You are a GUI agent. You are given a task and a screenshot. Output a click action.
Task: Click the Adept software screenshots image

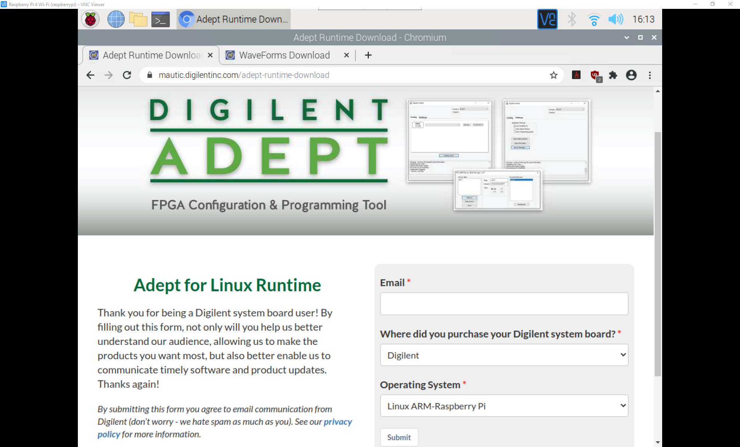[x=499, y=155]
